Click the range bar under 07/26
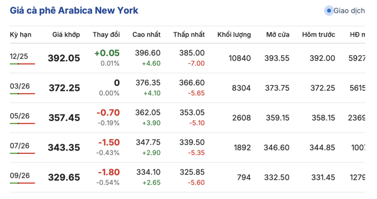 pyautogui.click(x=22, y=153)
